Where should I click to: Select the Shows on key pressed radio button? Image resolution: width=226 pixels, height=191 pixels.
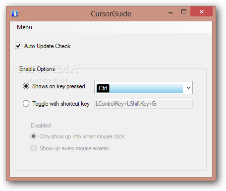point(26,86)
